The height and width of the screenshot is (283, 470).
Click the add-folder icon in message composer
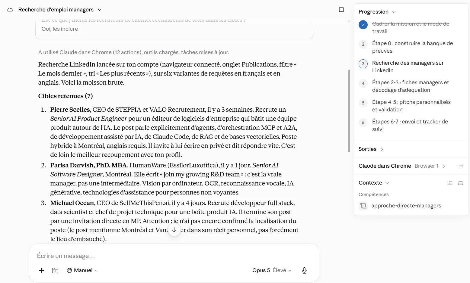55,270
